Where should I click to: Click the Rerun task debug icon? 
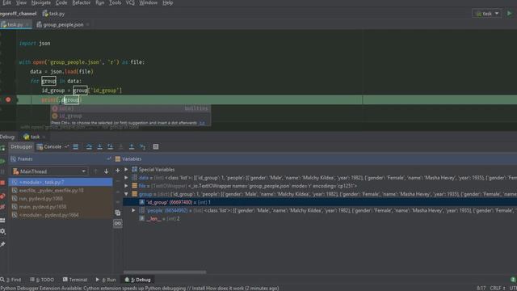2,148
